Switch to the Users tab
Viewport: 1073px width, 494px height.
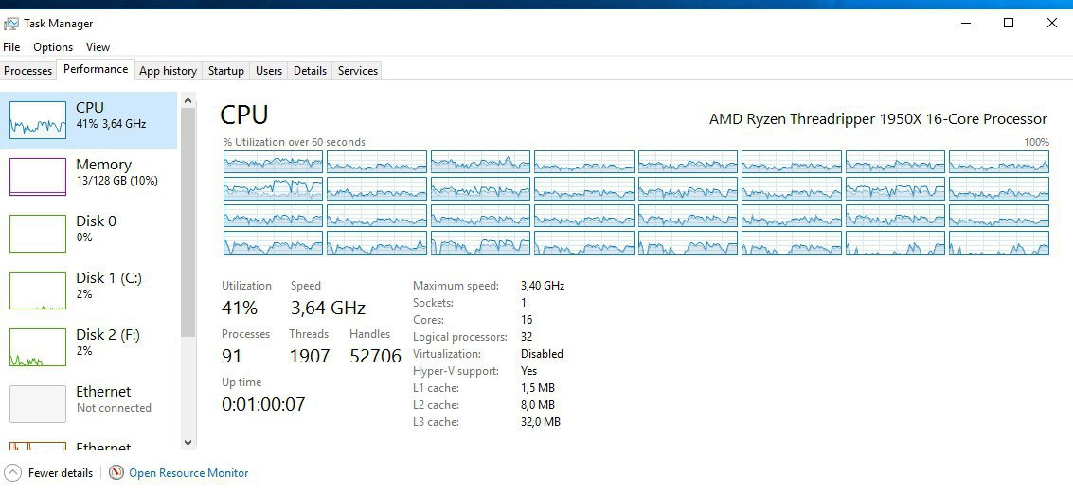pyautogui.click(x=269, y=70)
